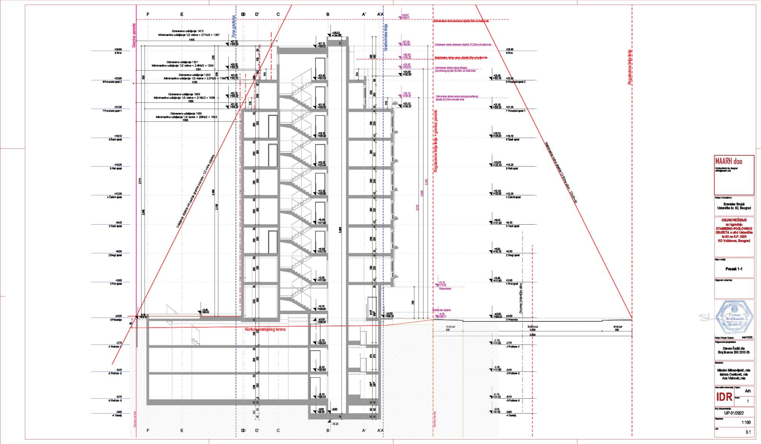Click the '-4 Temelj' label on the right
Viewport: 761px width, 444px height.
click(512, 415)
